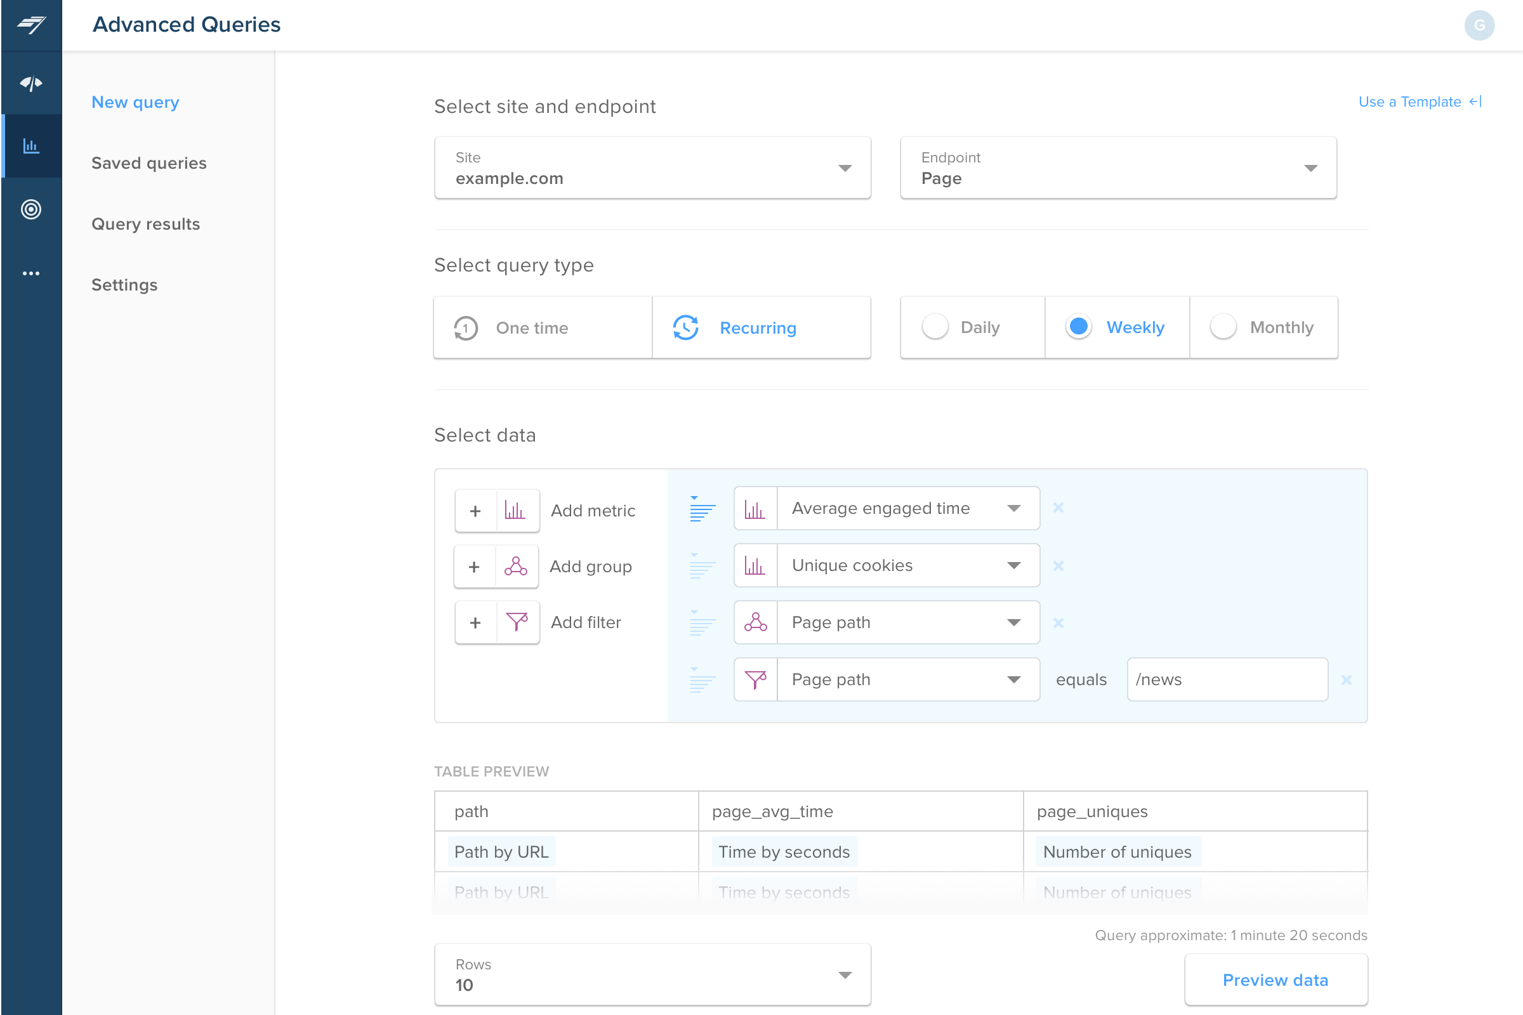Image resolution: width=1523 pixels, height=1015 pixels.
Task: Click the Add metric plus icon
Action: pyautogui.click(x=475, y=510)
